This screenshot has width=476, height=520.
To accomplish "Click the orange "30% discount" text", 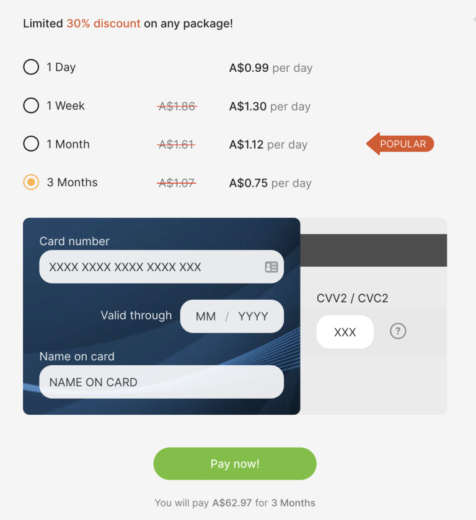I will (104, 24).
